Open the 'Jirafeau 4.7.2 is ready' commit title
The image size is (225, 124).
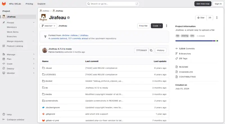[60, 49]
